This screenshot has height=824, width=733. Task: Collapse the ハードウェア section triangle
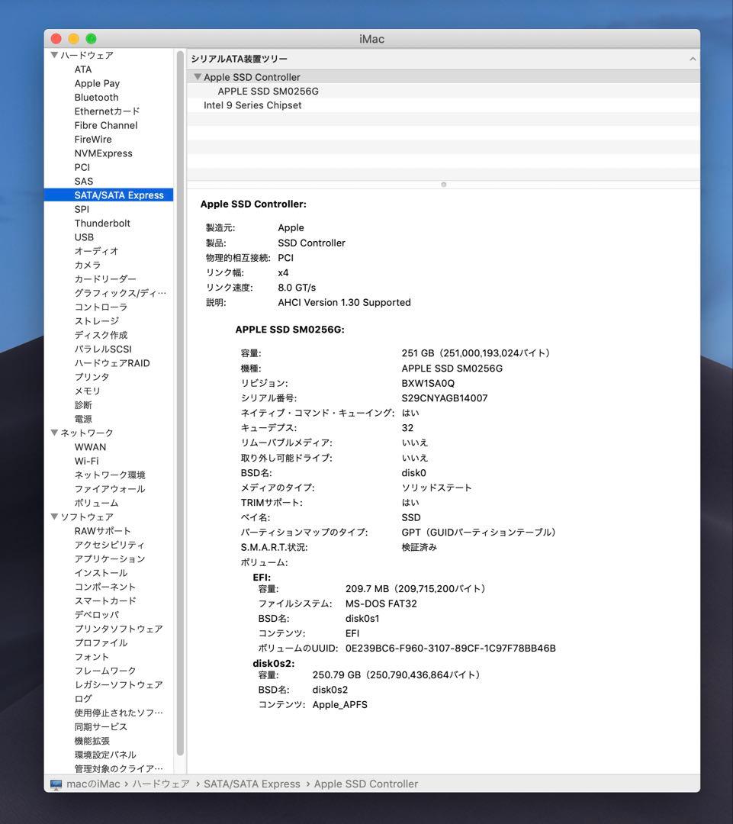[x=54, y=55]
